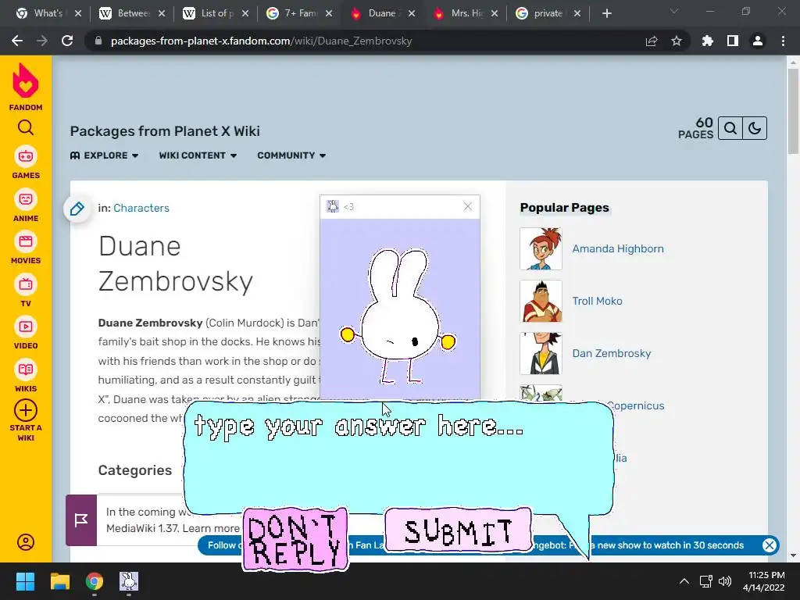This screenshot has height=600, width=800.
Task: Expand the Wiki Content dropdown menu
Action: point(198,155)
